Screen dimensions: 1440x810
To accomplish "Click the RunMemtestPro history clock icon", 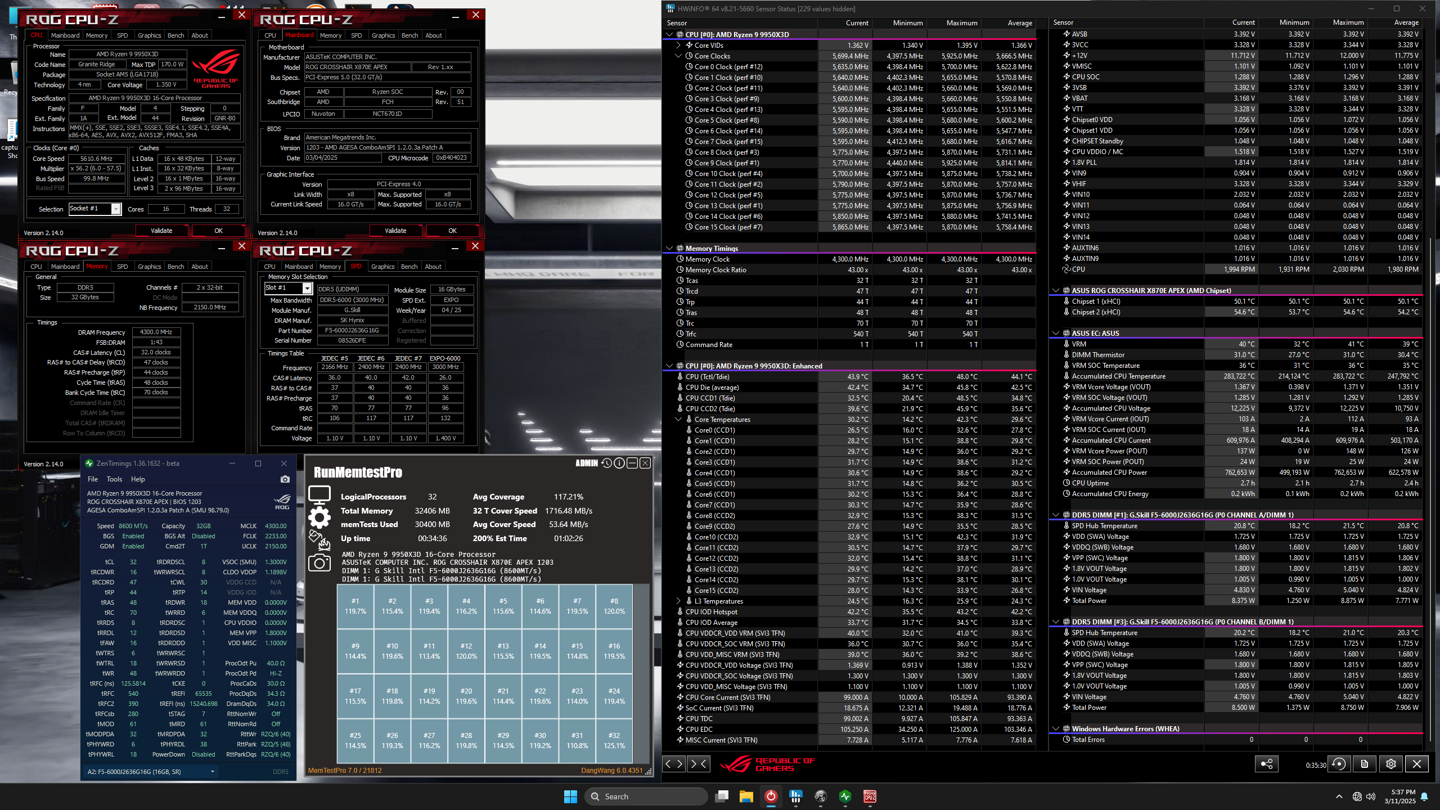I will [606, 463].
